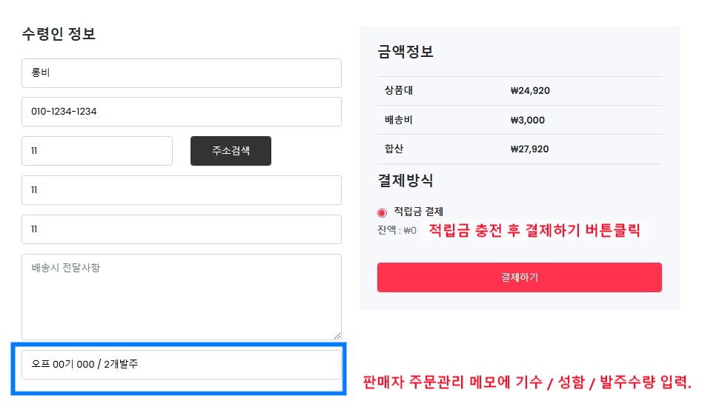Click the 금액정보 section heading
This screenshot has height=418, width=722.
(x=405, y=52)
